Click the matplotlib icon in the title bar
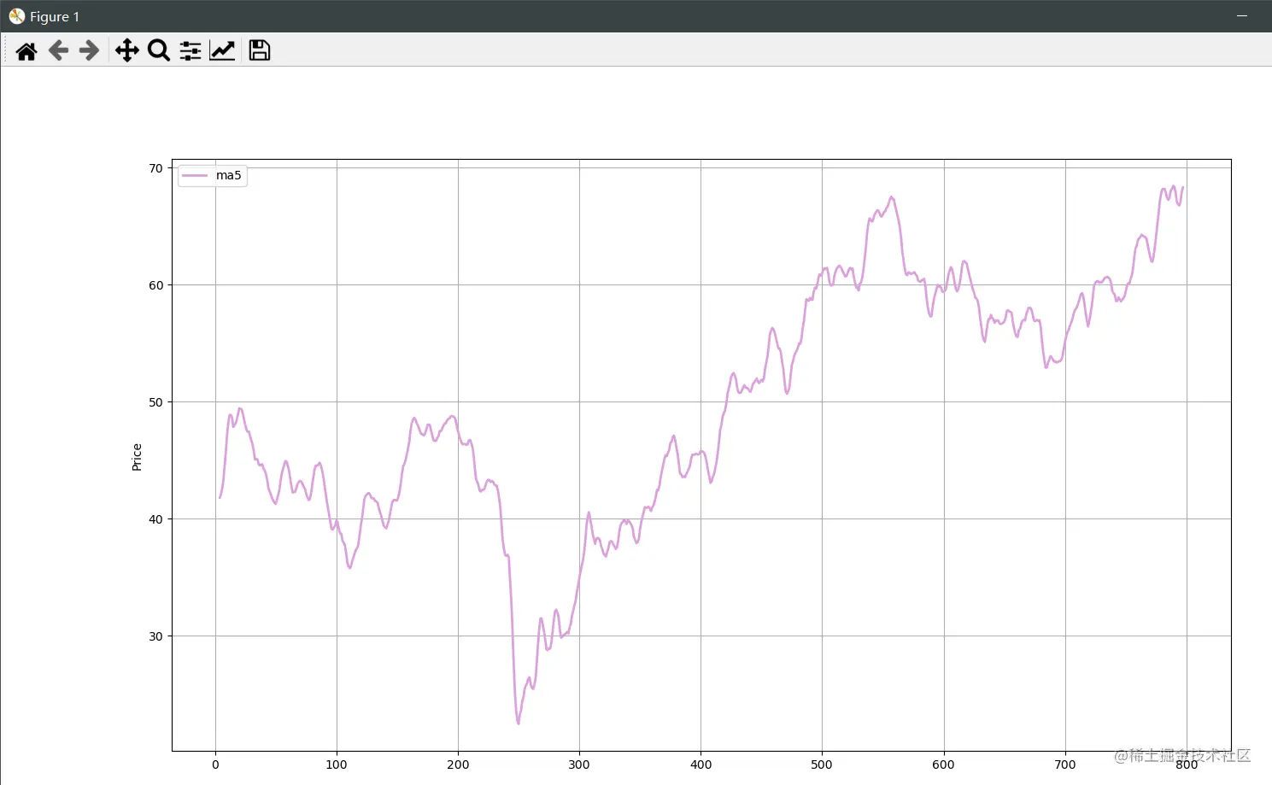 click(16, 16)
